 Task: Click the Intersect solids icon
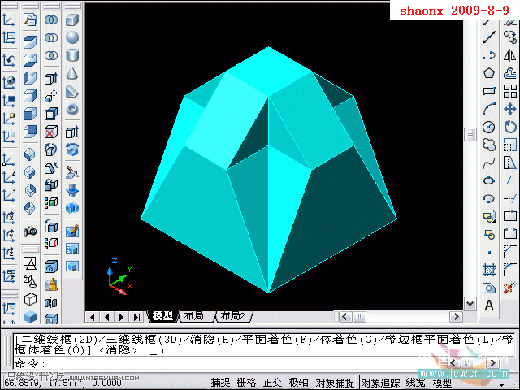coord(50,55)
